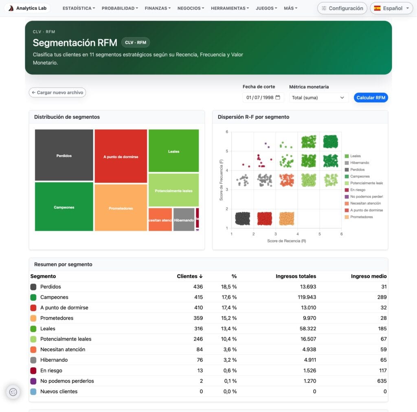Toggle Campeones in the scatter legend
This screenshot has width=417, height=412.
357,176
